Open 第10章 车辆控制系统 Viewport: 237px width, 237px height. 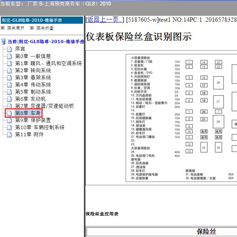coord(39,127)
